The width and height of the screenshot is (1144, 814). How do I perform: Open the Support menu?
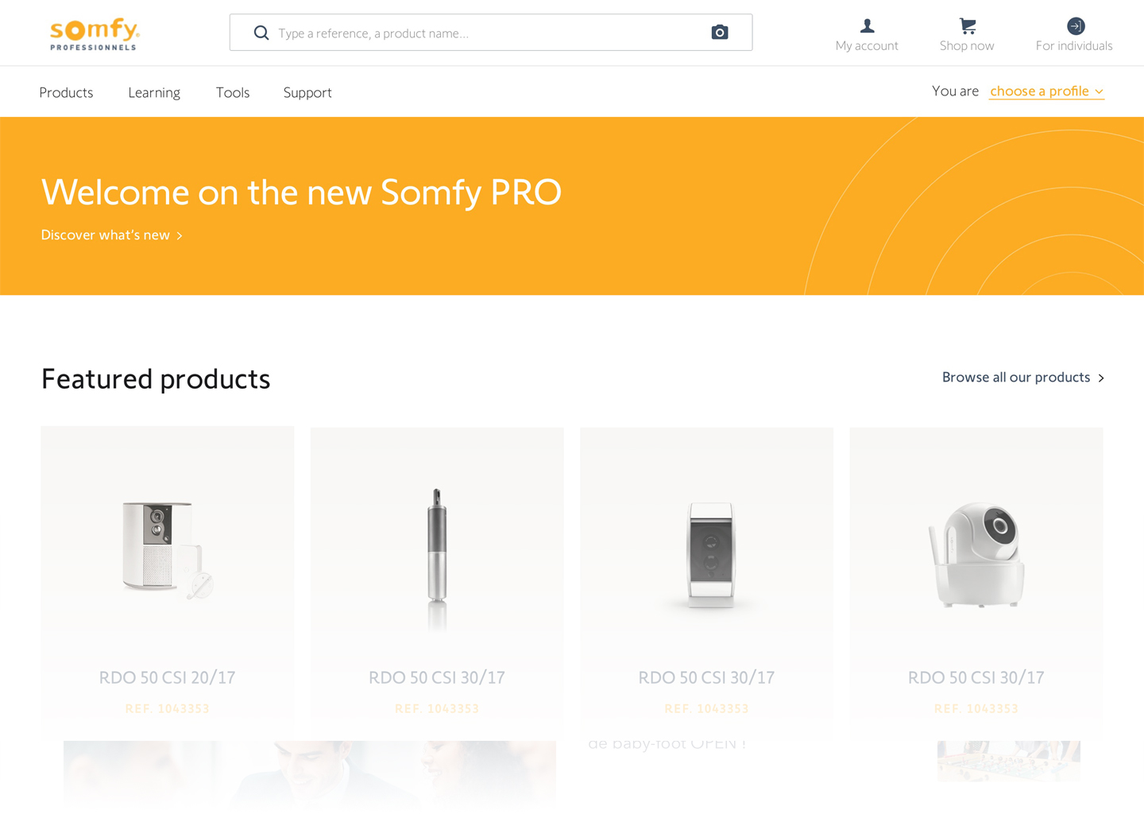307,92
